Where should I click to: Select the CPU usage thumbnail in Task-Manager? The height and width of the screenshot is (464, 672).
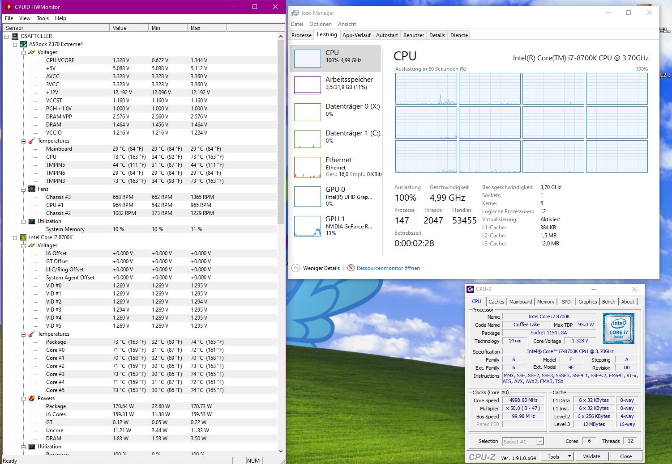308,59
